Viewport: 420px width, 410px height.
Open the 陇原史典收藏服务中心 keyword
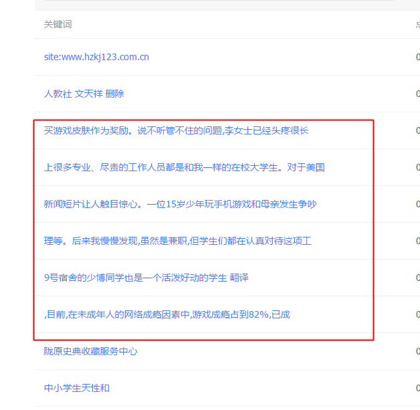(x=90, y=351)
